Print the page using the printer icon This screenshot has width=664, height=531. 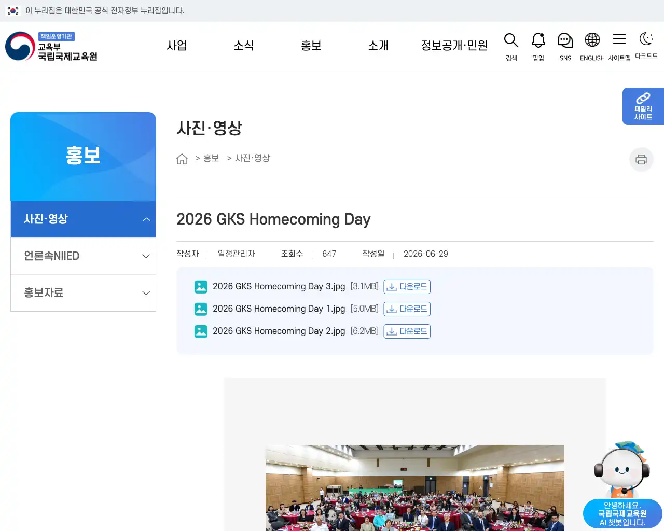pyautogui.click(x=641, y=159)
